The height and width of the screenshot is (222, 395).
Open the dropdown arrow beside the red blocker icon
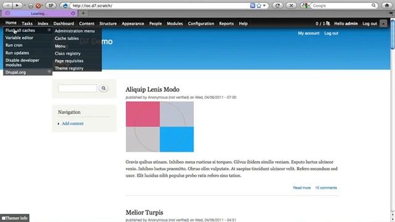tap(42, 6)
